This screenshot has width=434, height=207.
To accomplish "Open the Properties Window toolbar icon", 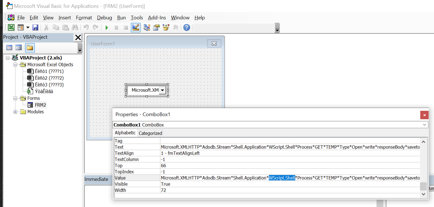I will 156,27.
